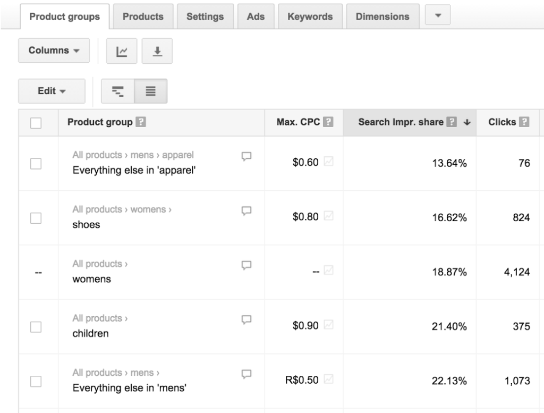
Task: Tick the checkbox for the 'children' row
Action: tap(36, 326)
